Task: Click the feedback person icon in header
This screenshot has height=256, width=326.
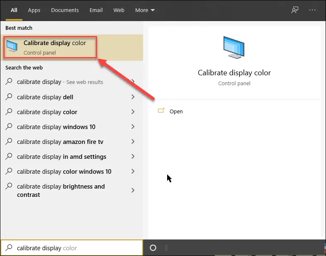Action: [x=295, y=10]
